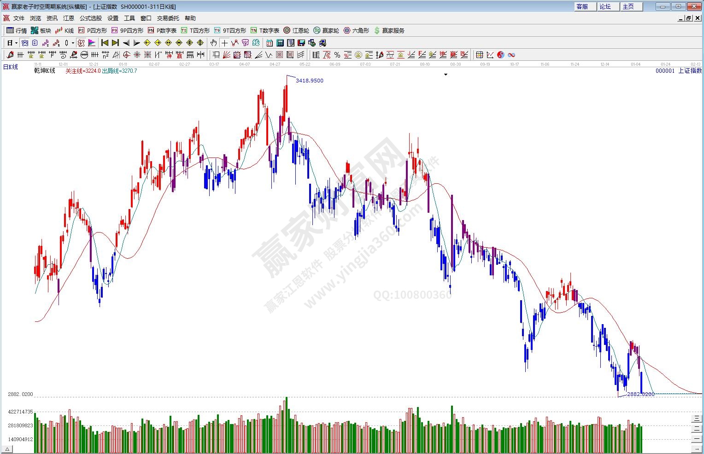Screen dimensions: 704x454
Task: Click the percent sign tool icon
Action: 337,55
